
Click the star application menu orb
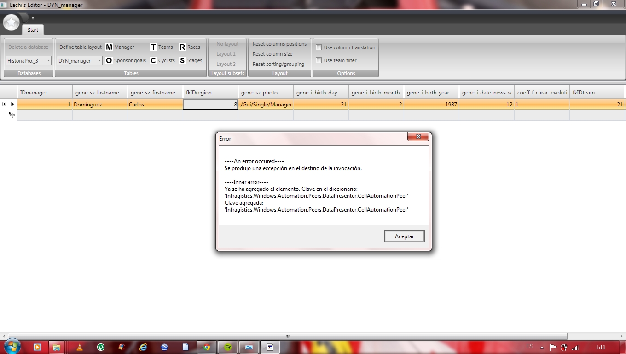pos(12,22)
